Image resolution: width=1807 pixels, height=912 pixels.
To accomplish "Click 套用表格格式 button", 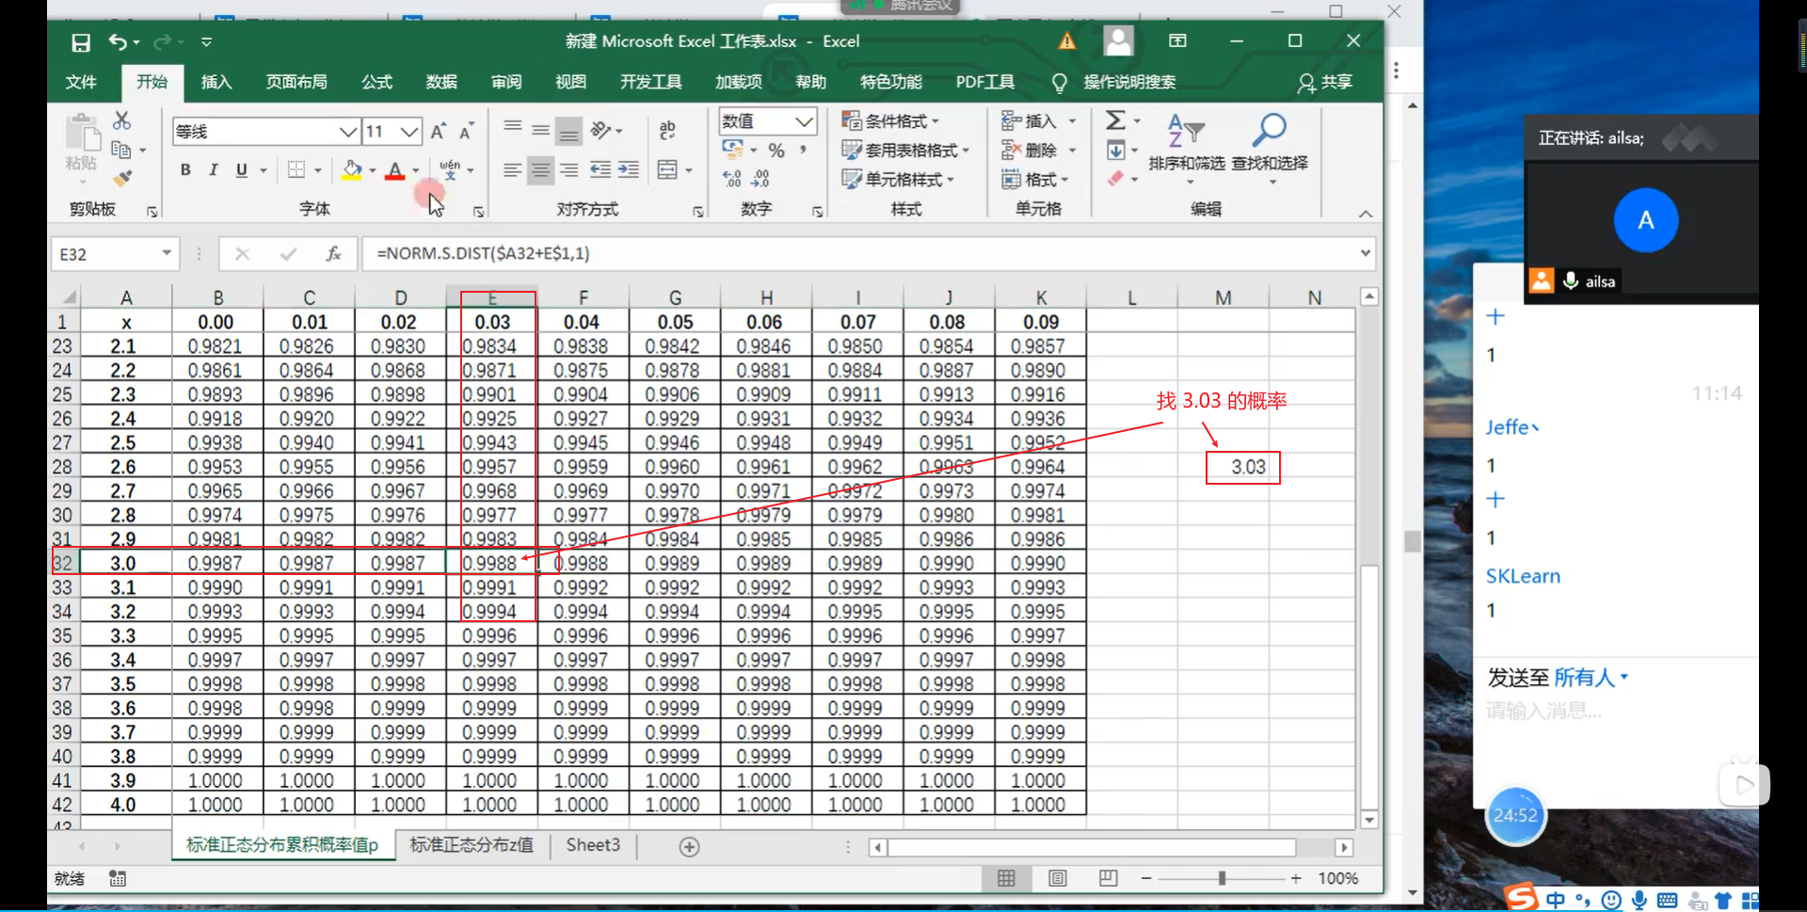I will click(905, 150).
